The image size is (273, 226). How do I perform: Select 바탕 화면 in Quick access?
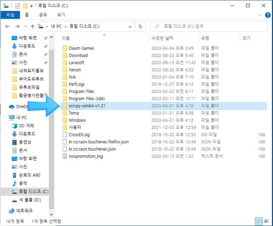[28, 38]
